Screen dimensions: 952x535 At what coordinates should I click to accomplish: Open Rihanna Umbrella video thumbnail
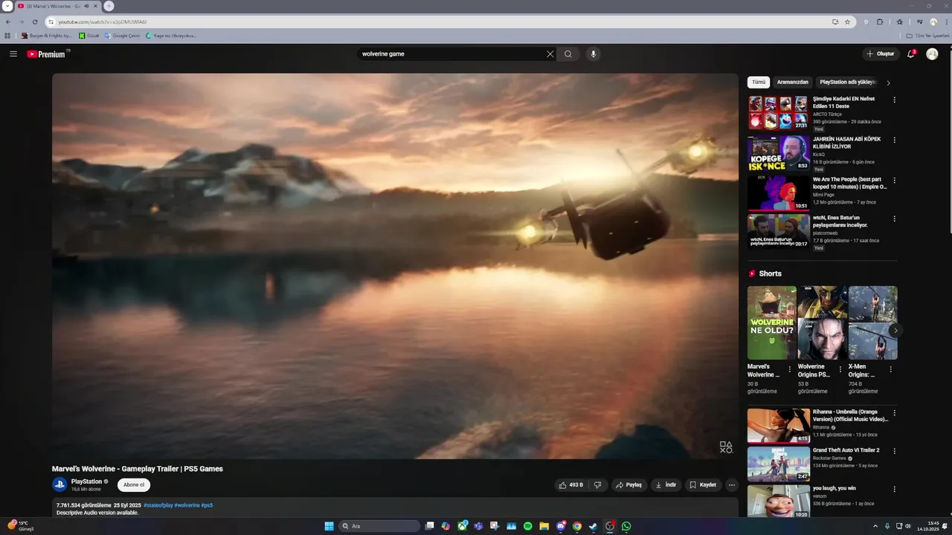tap(779, 426)
